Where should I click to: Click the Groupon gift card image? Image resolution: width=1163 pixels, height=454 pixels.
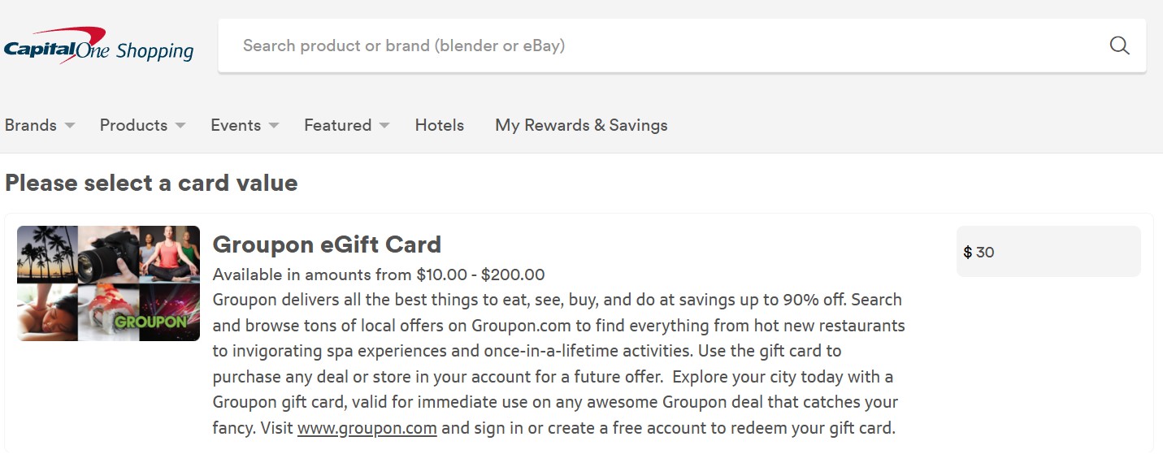coord(108,283)
